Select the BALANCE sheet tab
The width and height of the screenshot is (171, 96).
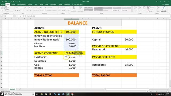13,89
